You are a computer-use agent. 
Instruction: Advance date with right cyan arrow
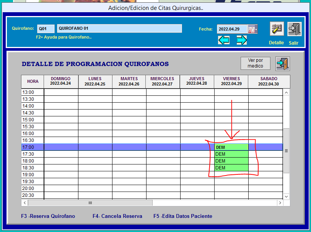242,40
